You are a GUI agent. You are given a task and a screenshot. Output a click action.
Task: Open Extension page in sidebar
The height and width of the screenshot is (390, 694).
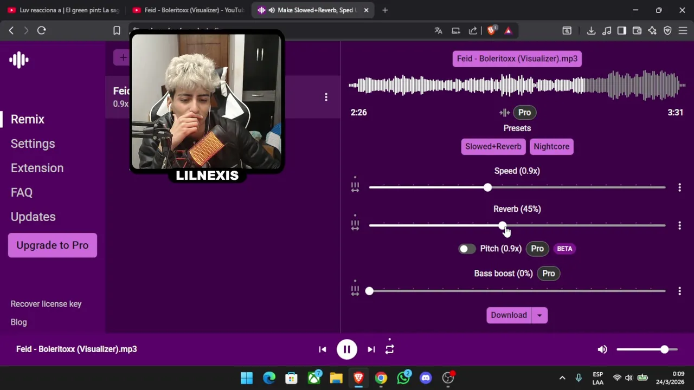pos(37,168)
